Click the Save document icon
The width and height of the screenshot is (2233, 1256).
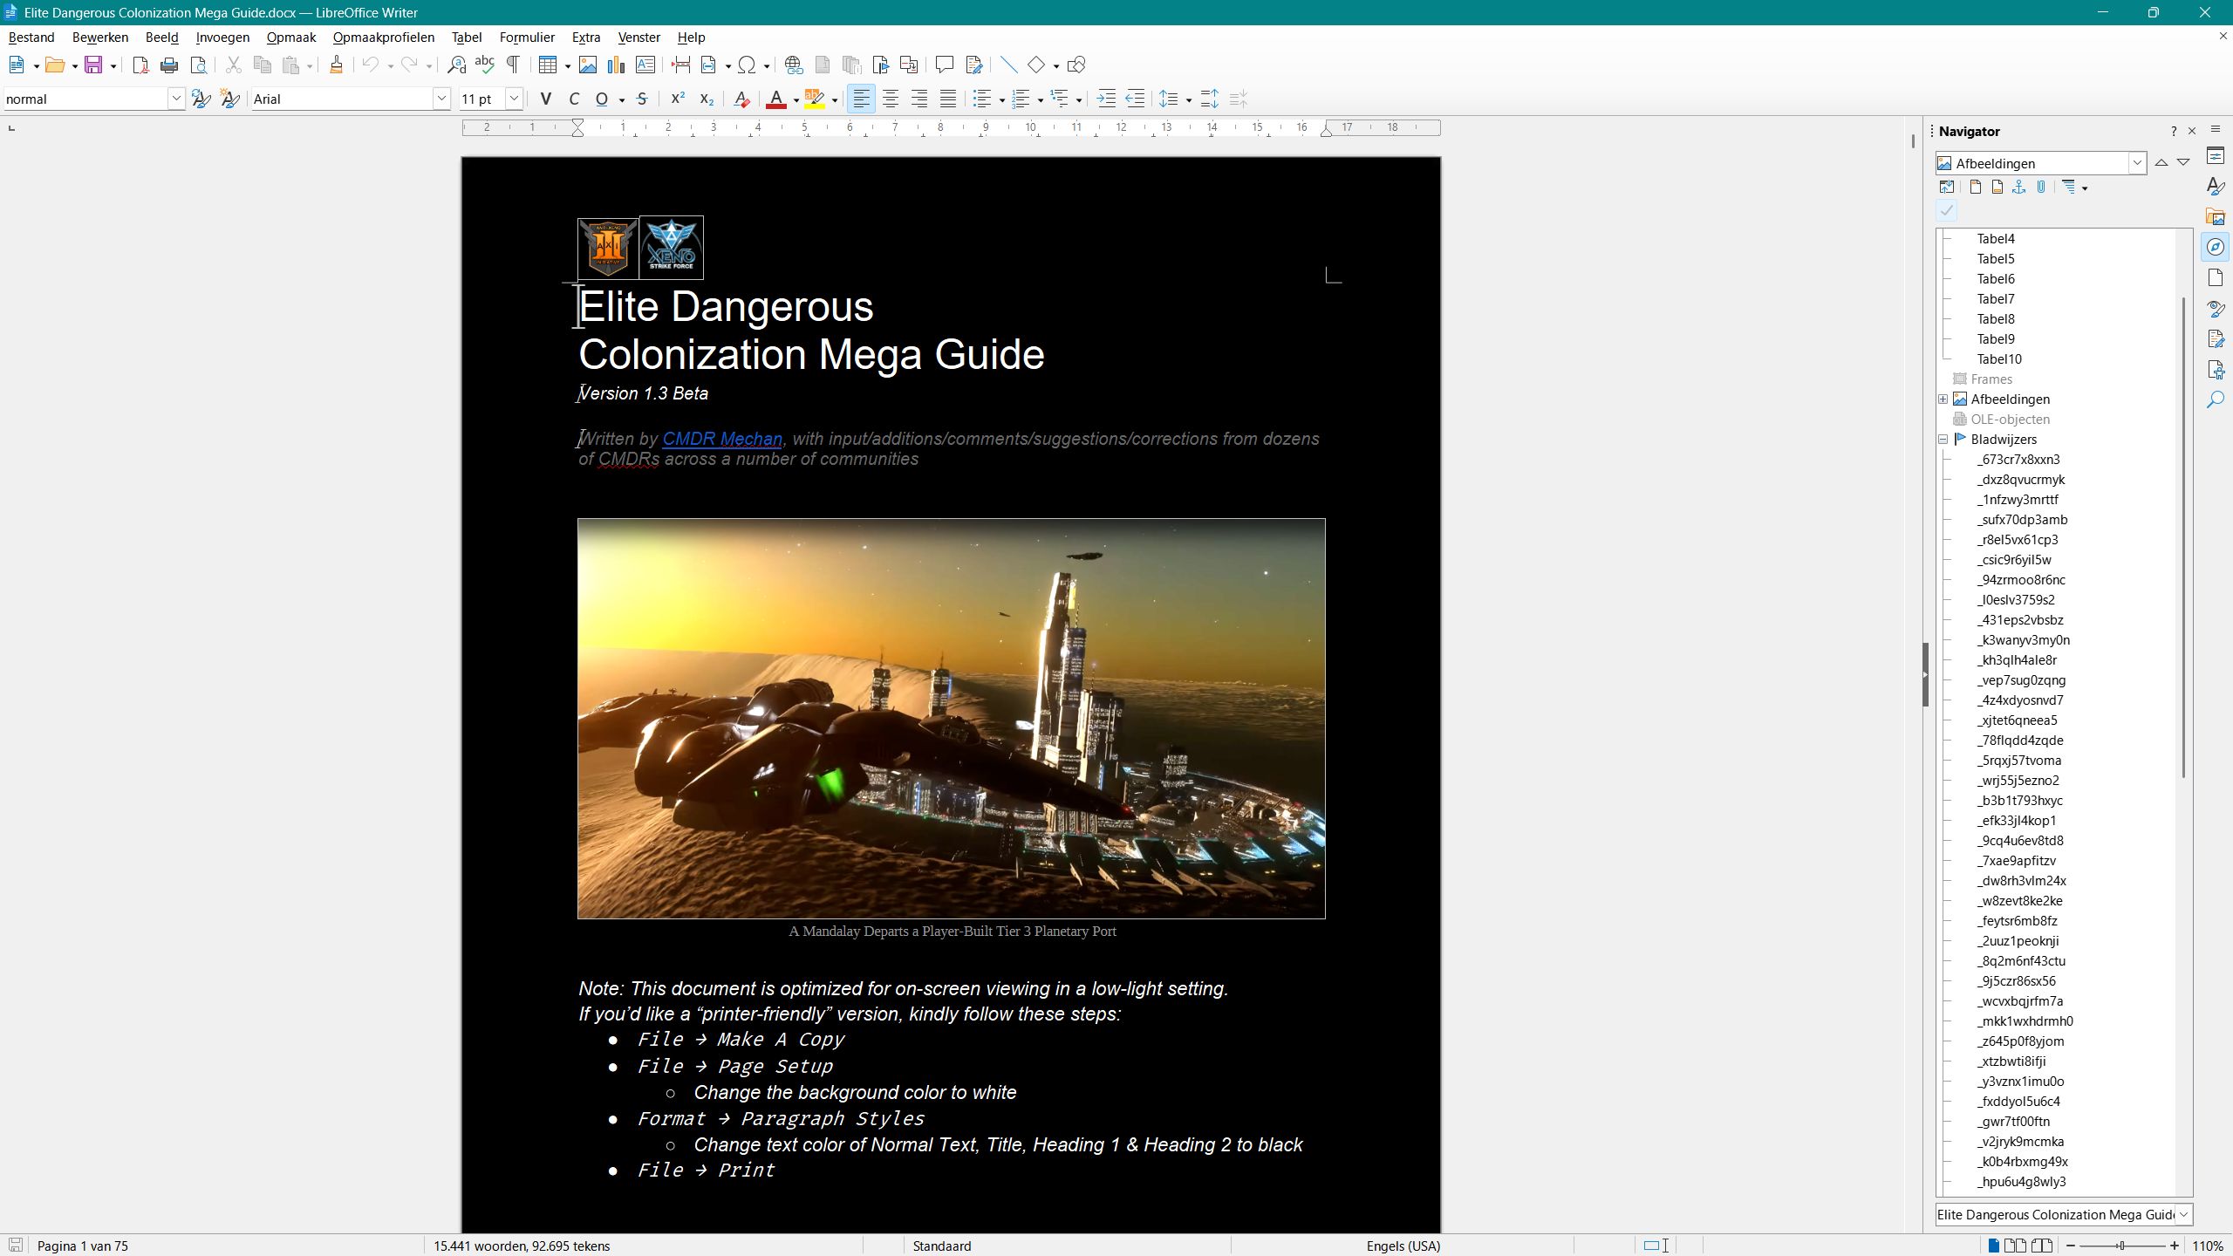coord(93,65)
